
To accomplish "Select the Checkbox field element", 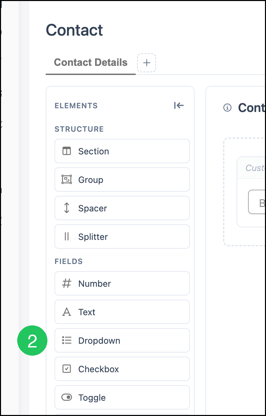I will (122, 369).
